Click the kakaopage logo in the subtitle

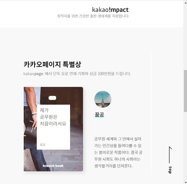tap(33, 74)
